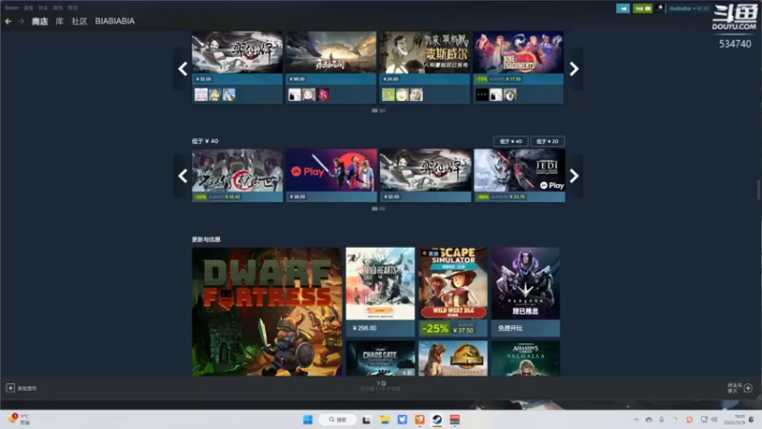Go to previous games in the 低于 ¥40 carousel
Image resolution: width=762 pixels, height=429 pixels.
pos(183,175)
